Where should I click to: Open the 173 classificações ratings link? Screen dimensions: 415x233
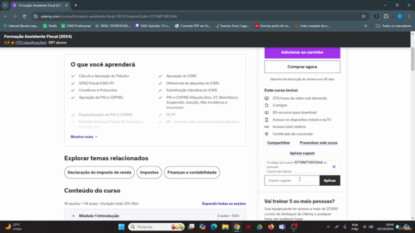click(31, 43)
